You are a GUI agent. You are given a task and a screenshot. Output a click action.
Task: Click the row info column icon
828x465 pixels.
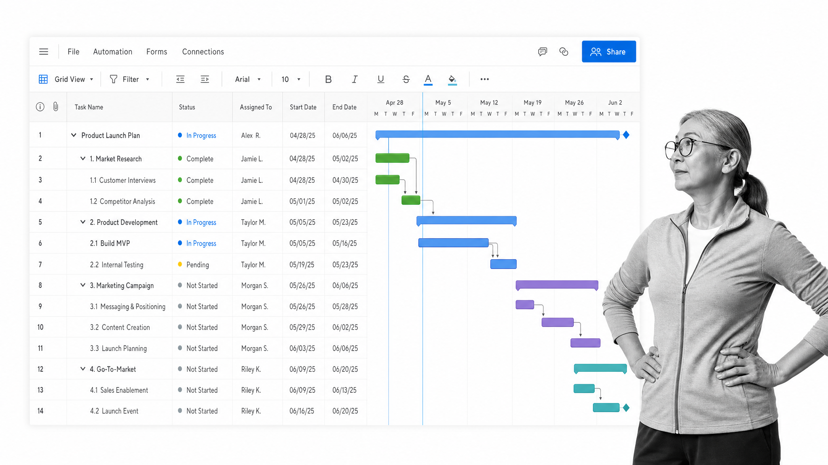(x=40, y=107)
